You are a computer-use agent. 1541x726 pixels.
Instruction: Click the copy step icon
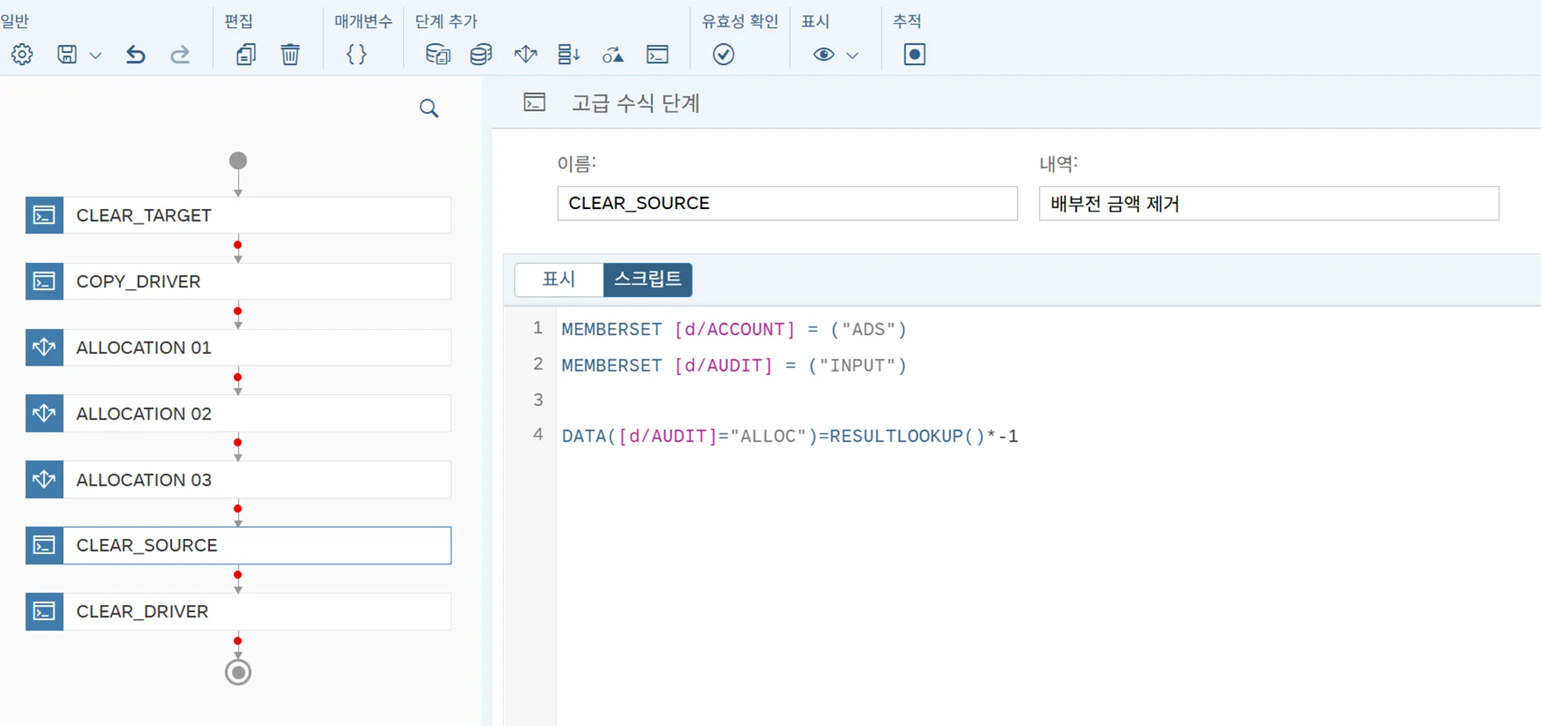pos(246,54)
